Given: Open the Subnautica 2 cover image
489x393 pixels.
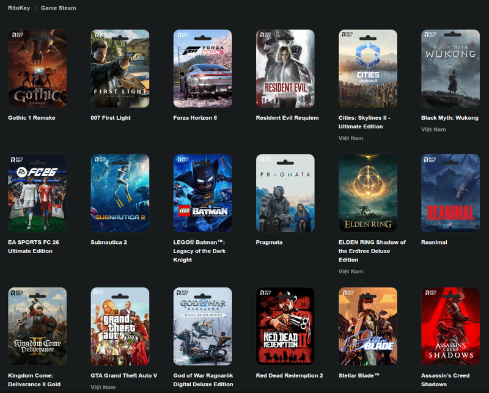Looking at the screenshot, I should 120,193.
